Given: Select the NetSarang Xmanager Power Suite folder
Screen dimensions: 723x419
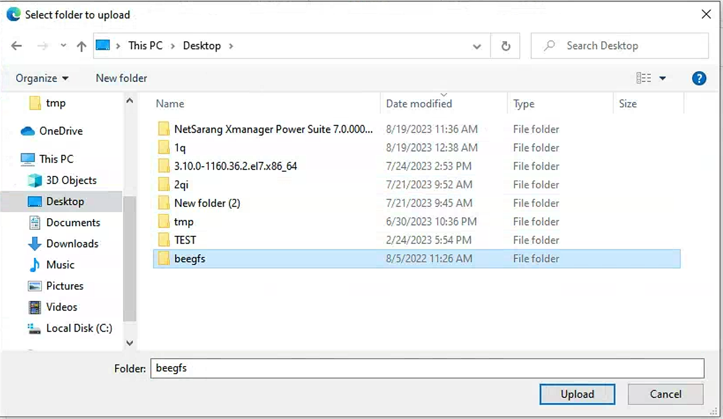Looking at the screenshot, I should (274, 129).
